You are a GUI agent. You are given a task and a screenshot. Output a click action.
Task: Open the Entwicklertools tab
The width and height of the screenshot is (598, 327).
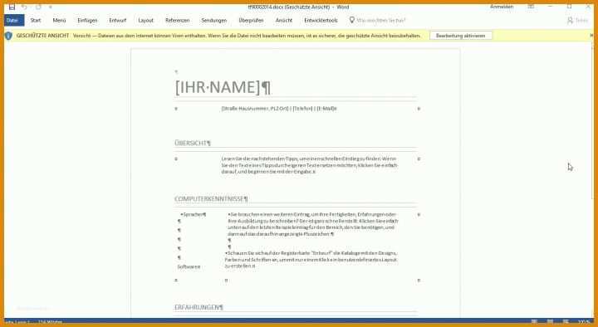[x=321, y=20]
